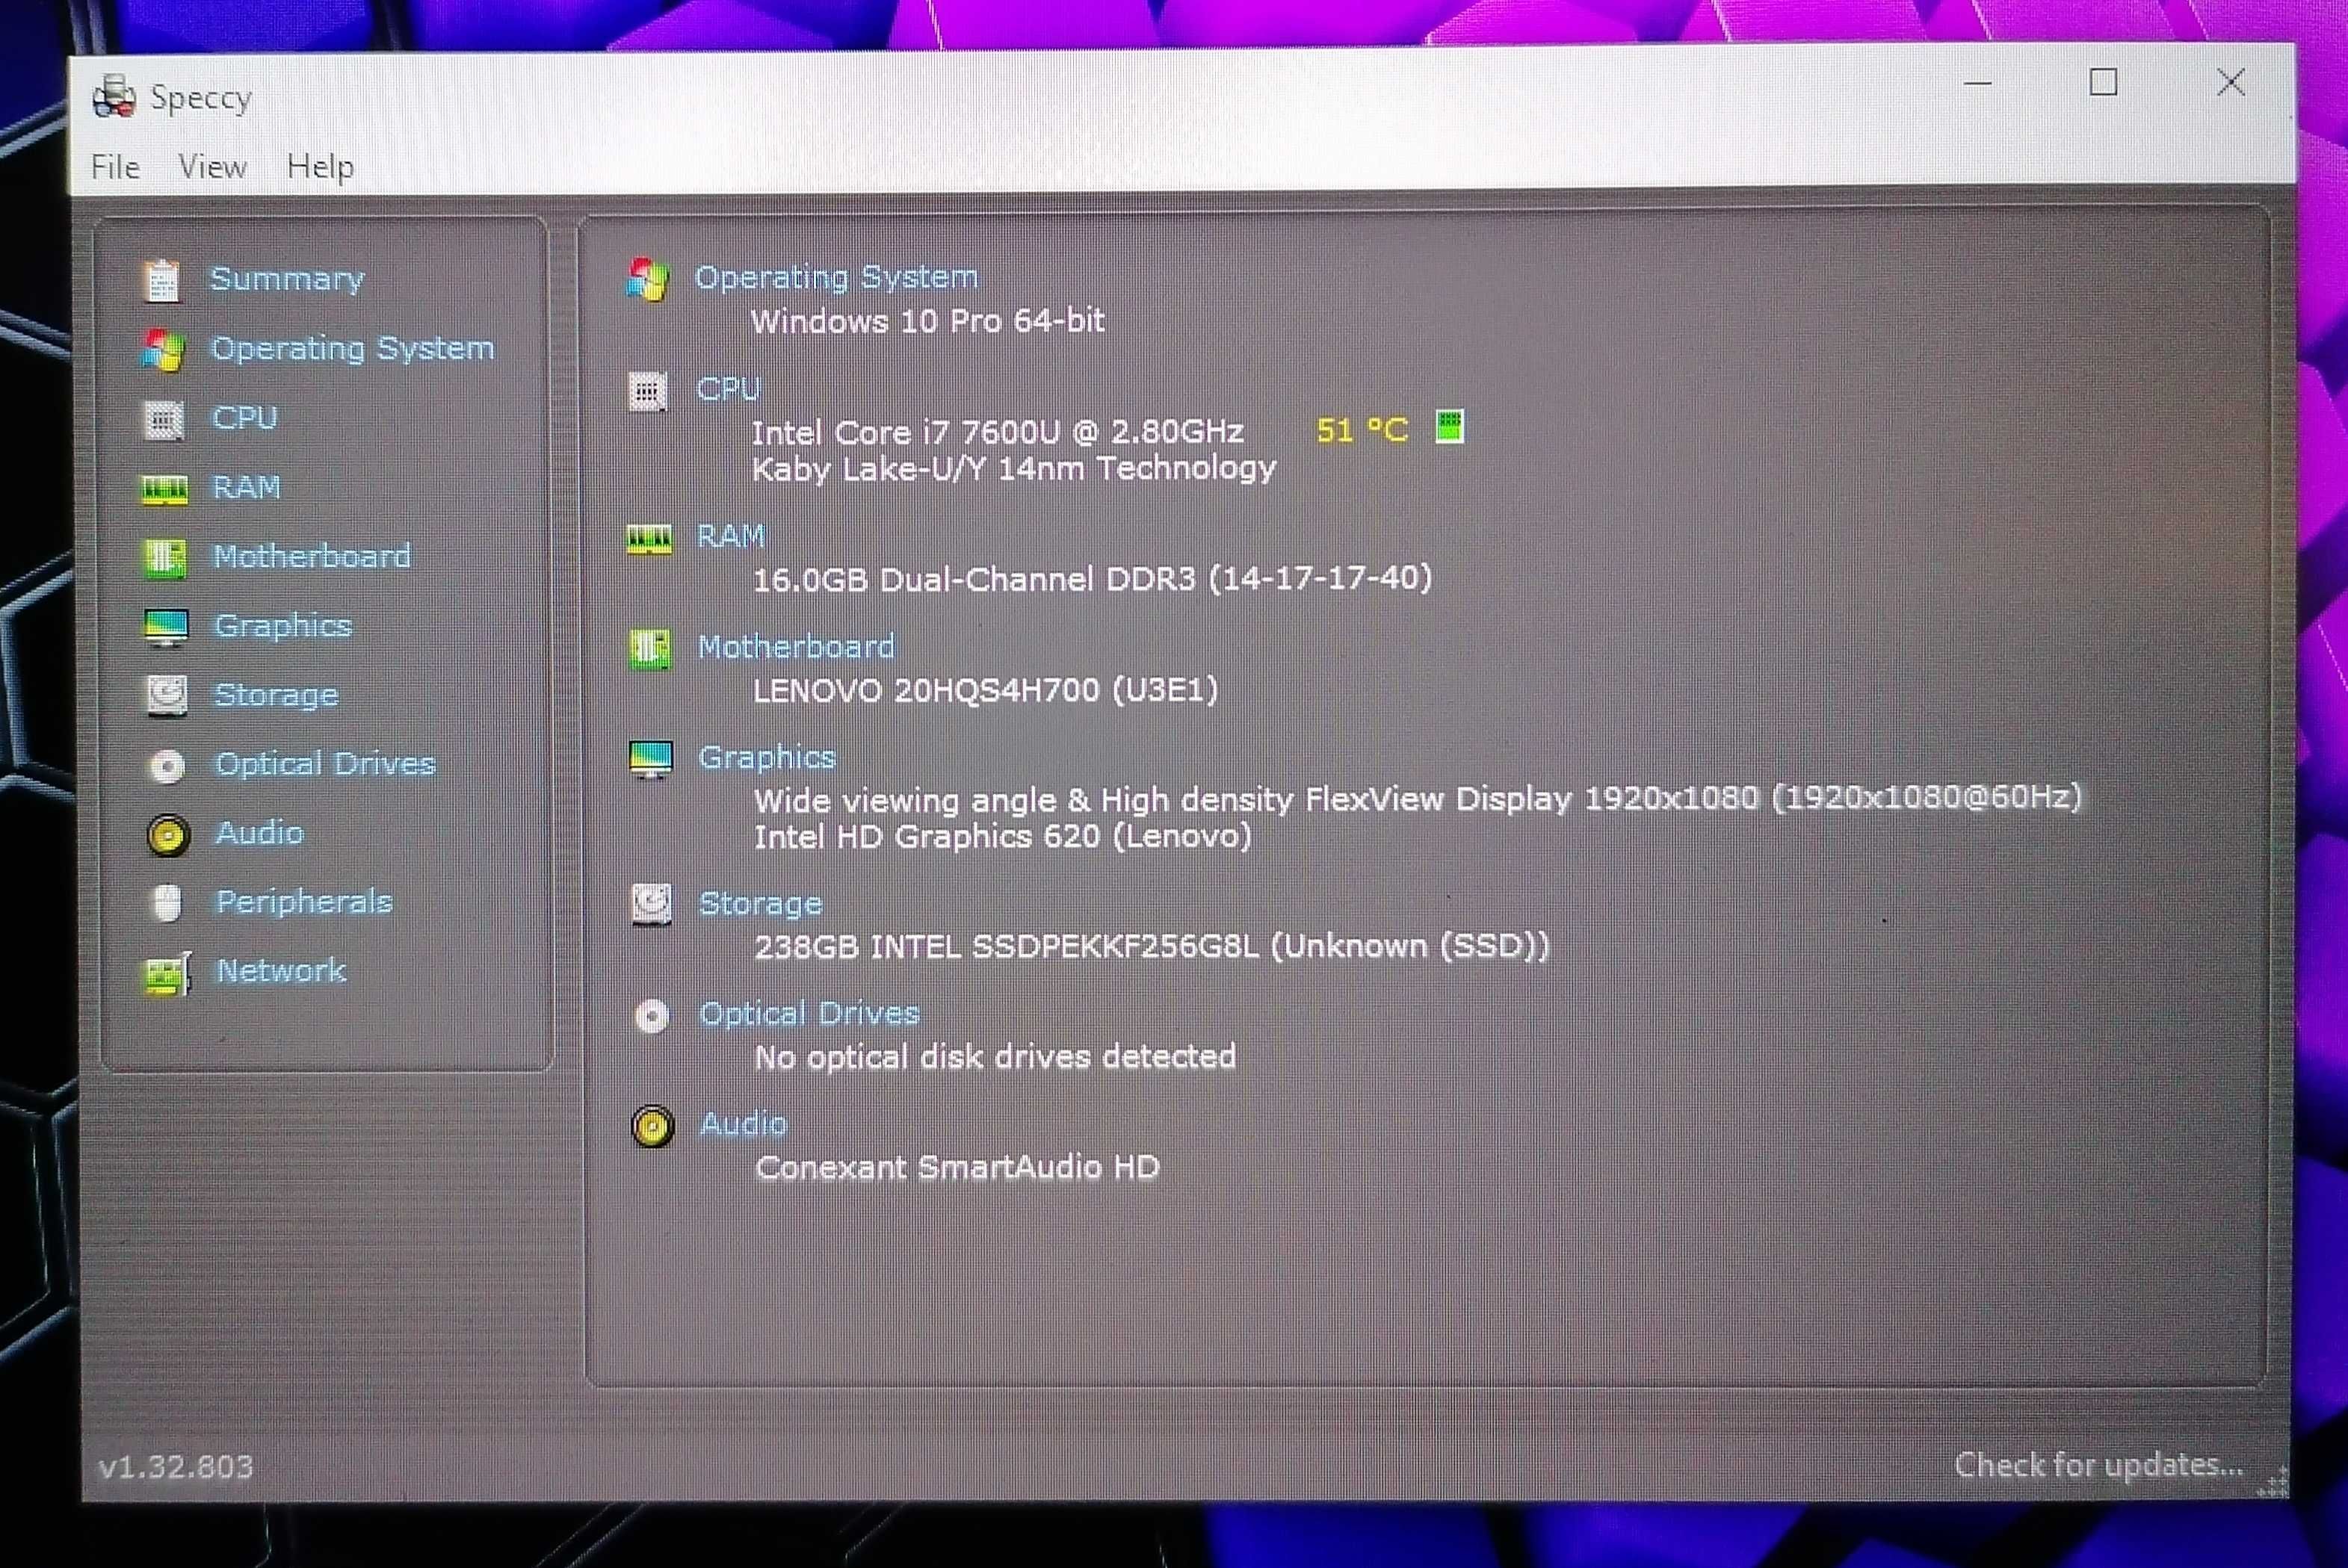This screenshot has width=2348, height=1568.
Task: Select Network in the sidebar list
Action: point(281,971)
